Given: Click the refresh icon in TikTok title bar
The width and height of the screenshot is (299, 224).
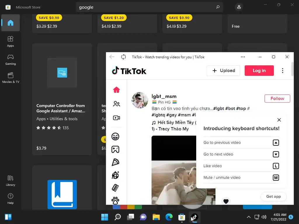Looking at the screenshot, I should coord(124,57).
